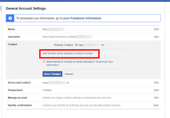Click the 'General Account Settings' heading
This screenshot has width=170, height=118.
(26, 8)
